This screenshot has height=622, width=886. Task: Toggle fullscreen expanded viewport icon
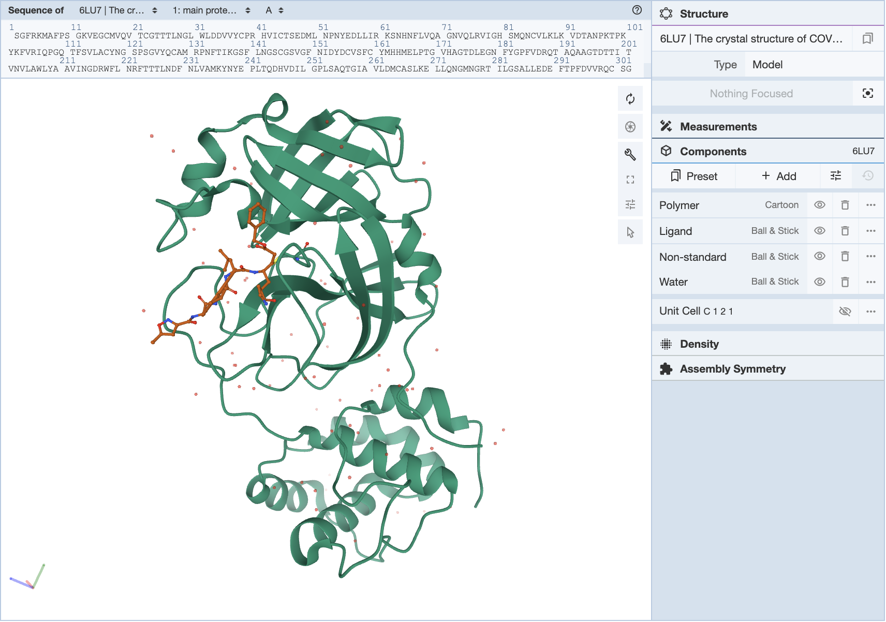630,180
